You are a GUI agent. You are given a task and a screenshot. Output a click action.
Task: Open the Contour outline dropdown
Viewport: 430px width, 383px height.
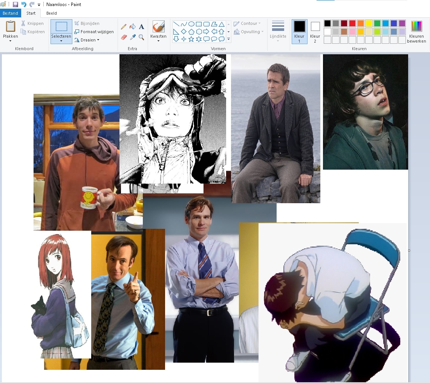[247, 24]
